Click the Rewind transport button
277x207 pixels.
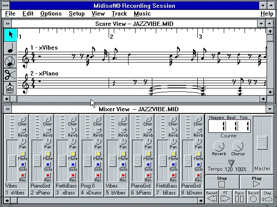(x=212, y=197)
